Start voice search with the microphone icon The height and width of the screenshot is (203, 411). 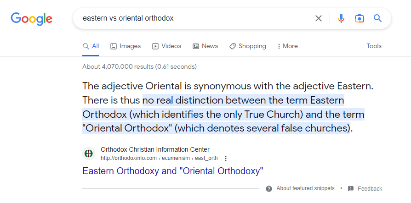point(341,18)
